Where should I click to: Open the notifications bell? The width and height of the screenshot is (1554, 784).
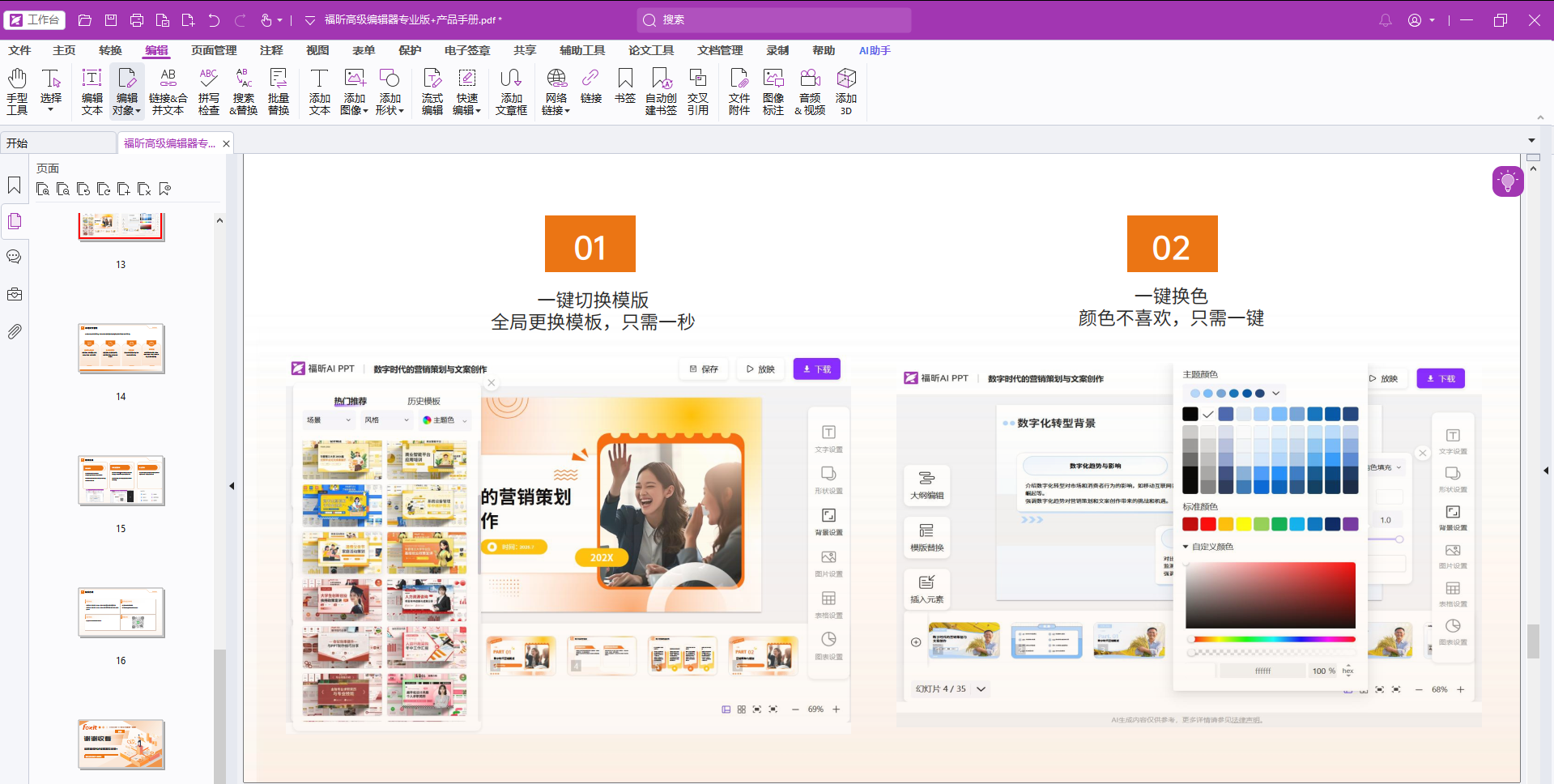(1386, 20)
